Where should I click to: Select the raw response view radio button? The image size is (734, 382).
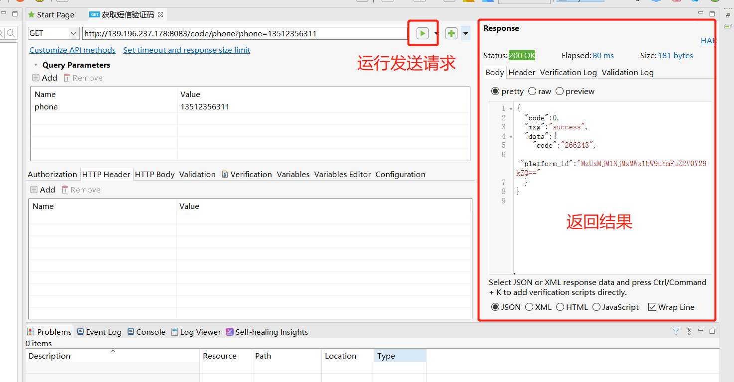point(532,91)
